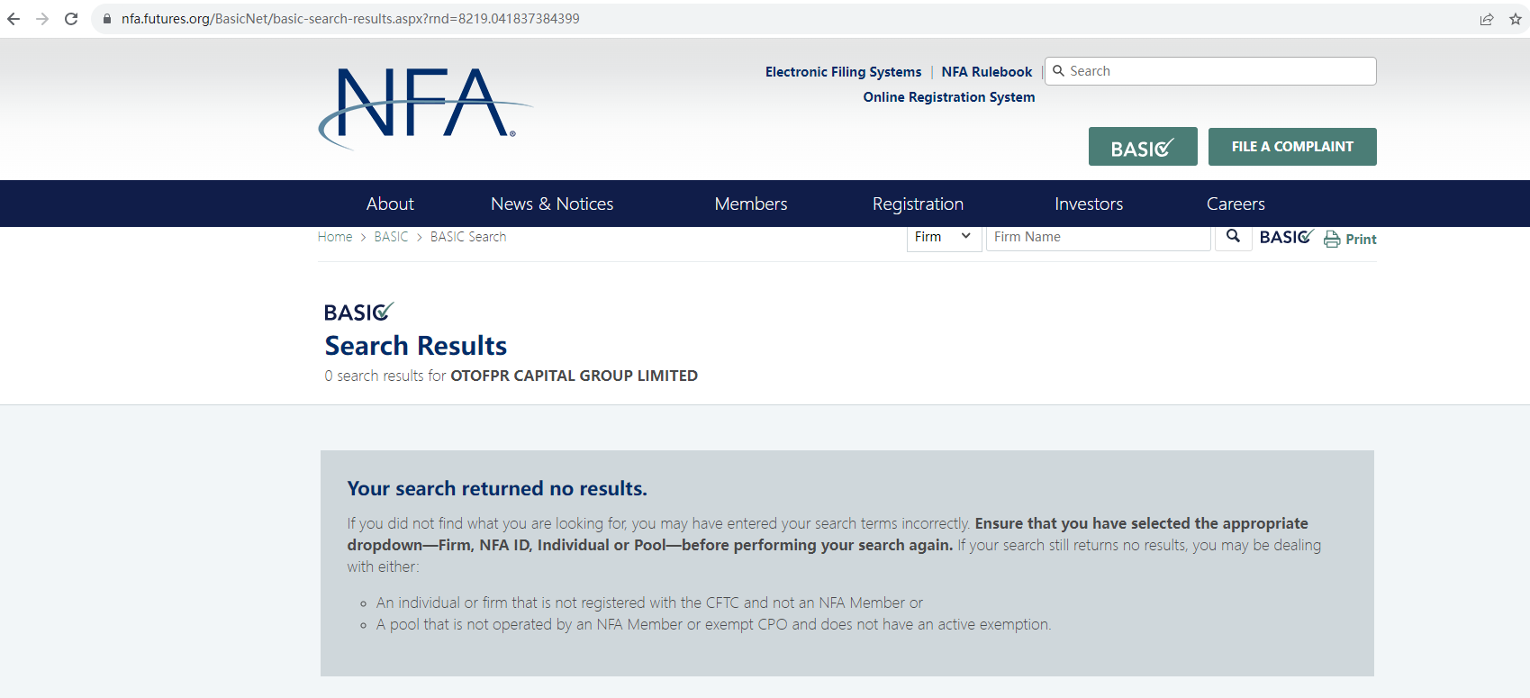The image size is (1530, 698).
Task: Click the green BASIC button
Action: click(x=1143, y=147)
